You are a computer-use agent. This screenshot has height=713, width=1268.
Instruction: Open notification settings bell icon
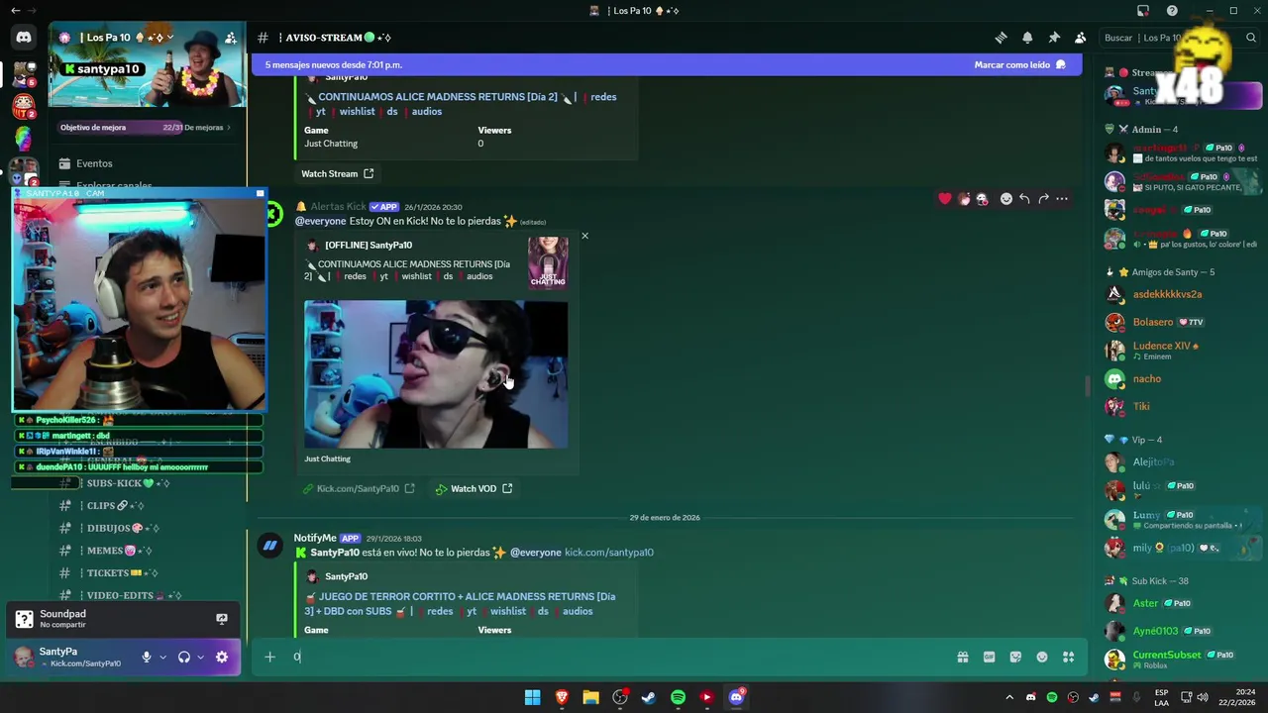[1027, 38]
